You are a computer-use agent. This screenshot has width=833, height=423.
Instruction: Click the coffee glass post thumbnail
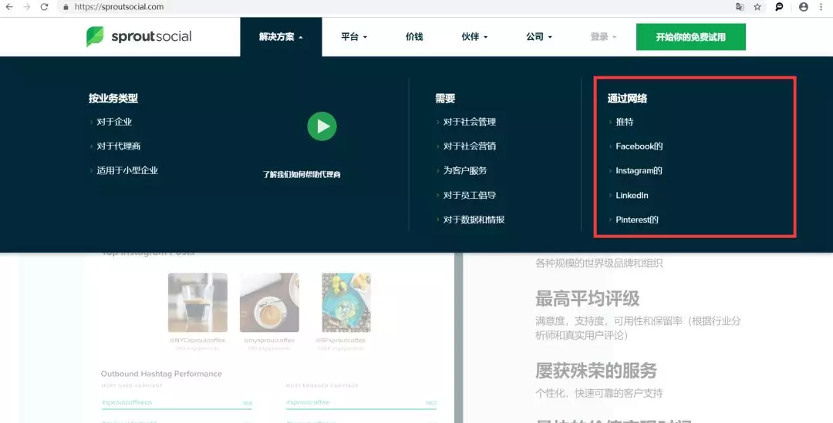(x=197, y=303)
